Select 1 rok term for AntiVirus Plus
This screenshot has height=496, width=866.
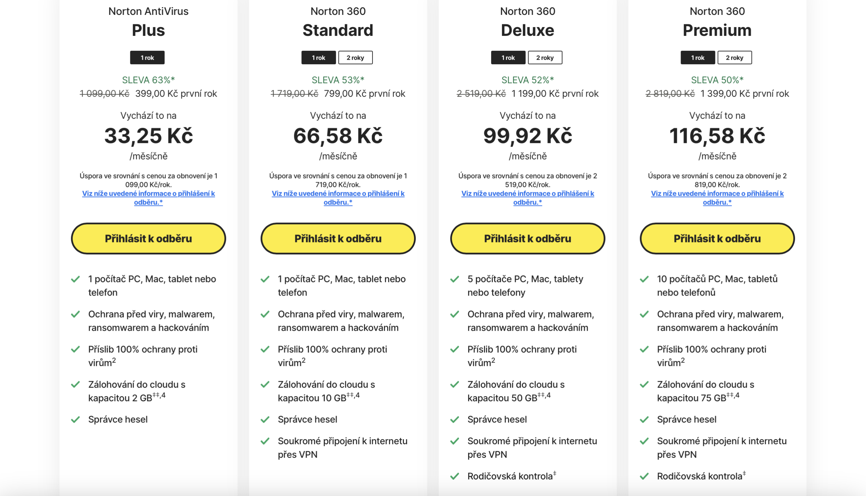tap(147, 58)
